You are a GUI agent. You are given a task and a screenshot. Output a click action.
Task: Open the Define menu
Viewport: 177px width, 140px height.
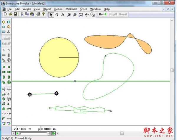58,9
